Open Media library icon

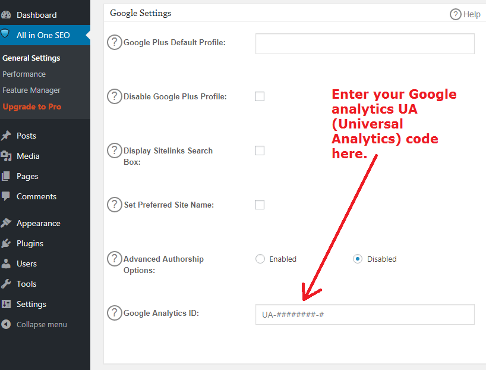(x=6, y=156)
